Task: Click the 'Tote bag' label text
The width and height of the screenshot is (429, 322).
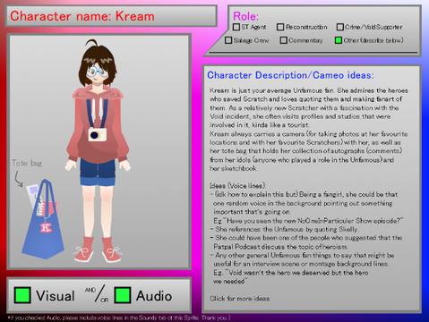Action: pos(27,163)
